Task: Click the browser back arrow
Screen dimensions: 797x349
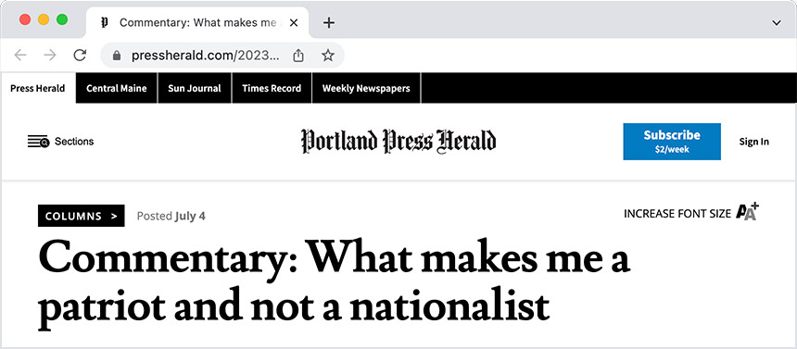Action: pyautogui.click(x=20, y=55)
